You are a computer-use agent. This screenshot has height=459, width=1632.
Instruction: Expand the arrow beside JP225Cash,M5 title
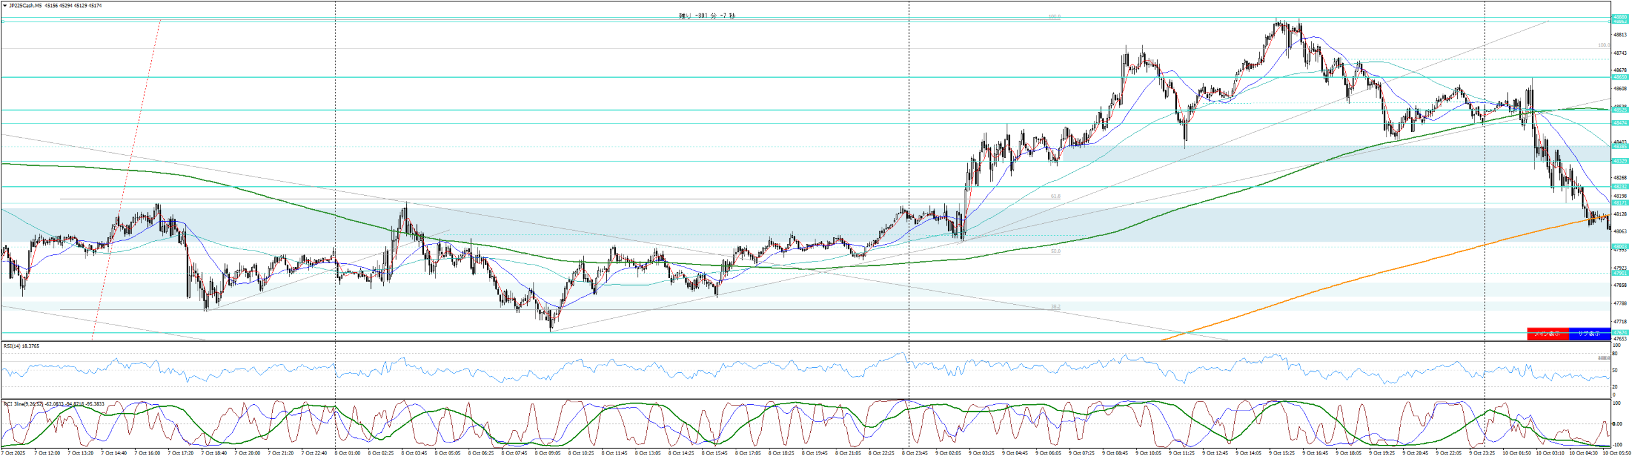(4, 6)
